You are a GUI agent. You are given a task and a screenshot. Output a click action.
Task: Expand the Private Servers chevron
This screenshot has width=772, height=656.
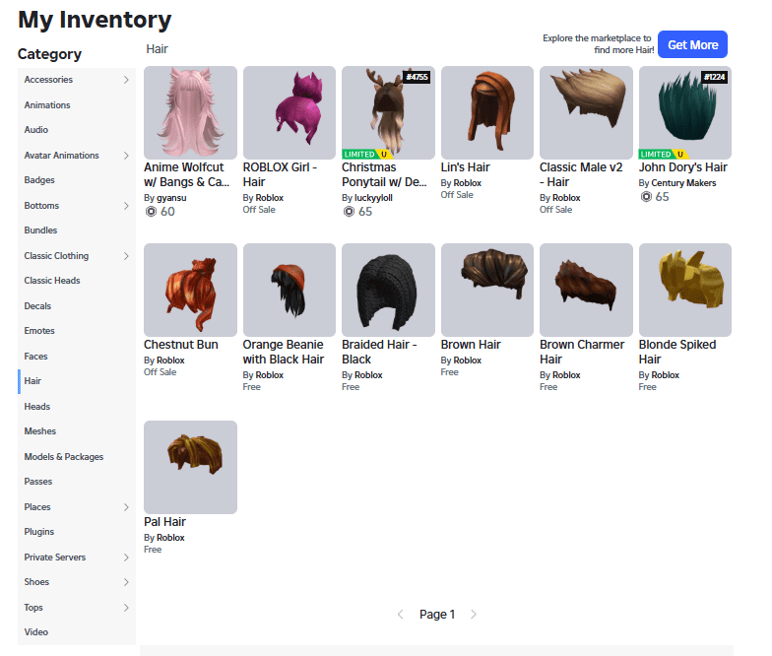coord(126,558)
